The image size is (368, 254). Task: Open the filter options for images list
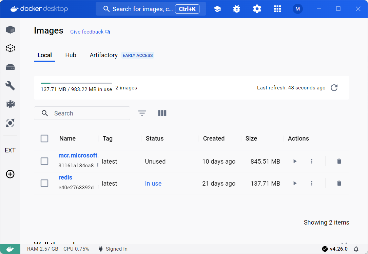(142, 113)
